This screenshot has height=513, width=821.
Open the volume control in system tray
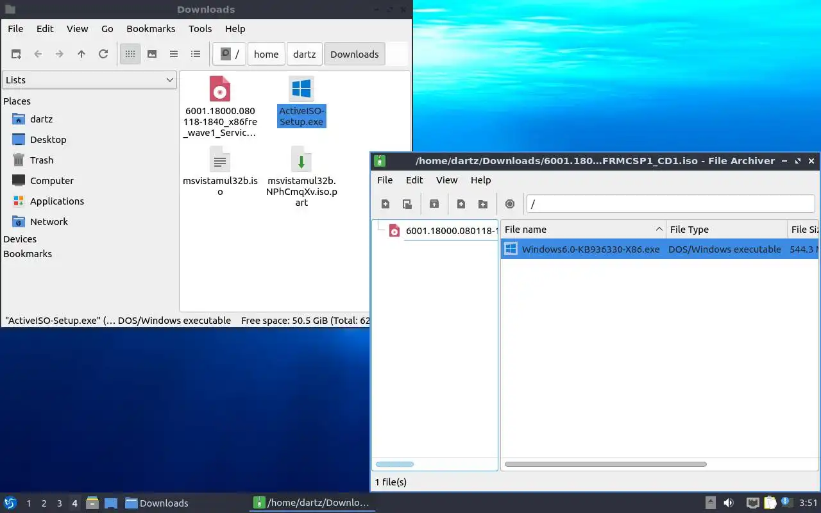pos(729,503)
